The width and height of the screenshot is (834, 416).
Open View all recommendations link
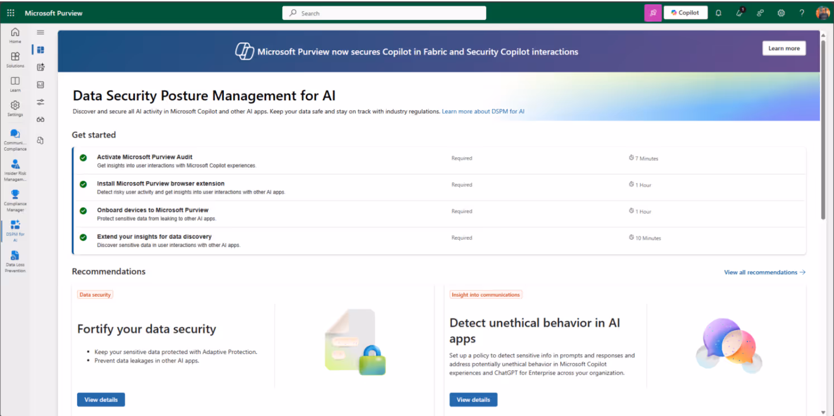(x=765, y=272)
